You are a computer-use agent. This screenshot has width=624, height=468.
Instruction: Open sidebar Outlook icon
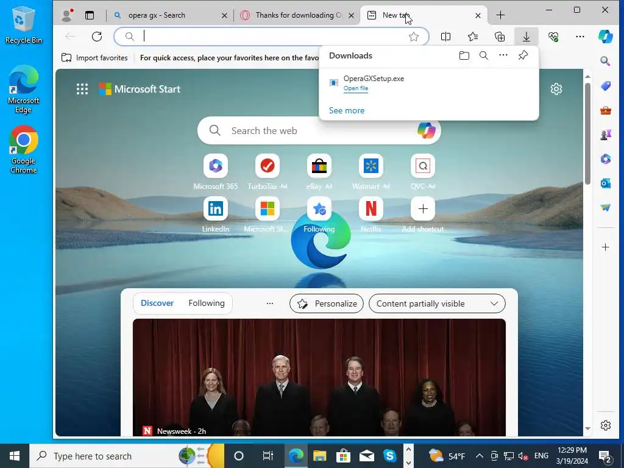pos(605,183)
